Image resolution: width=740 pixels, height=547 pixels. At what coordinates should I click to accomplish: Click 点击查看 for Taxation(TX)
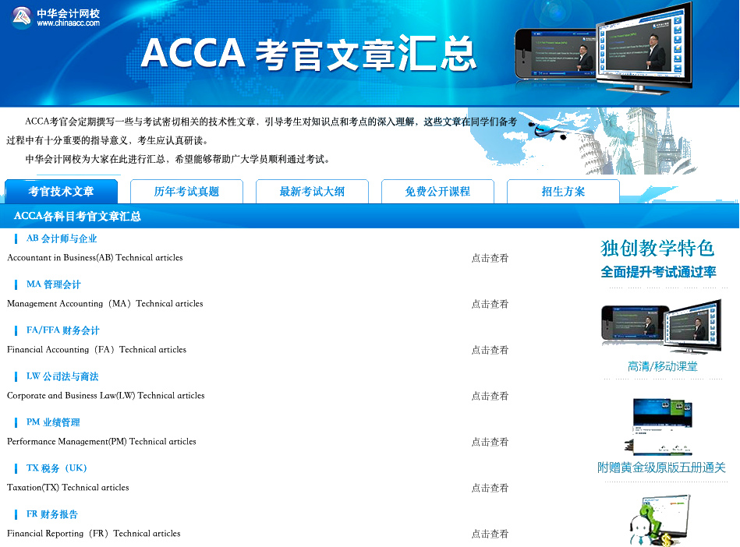tap(490, 488)
